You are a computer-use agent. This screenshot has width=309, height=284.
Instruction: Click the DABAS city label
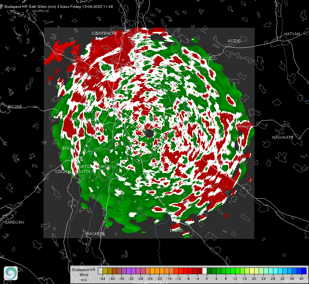(x=176, y=230)
